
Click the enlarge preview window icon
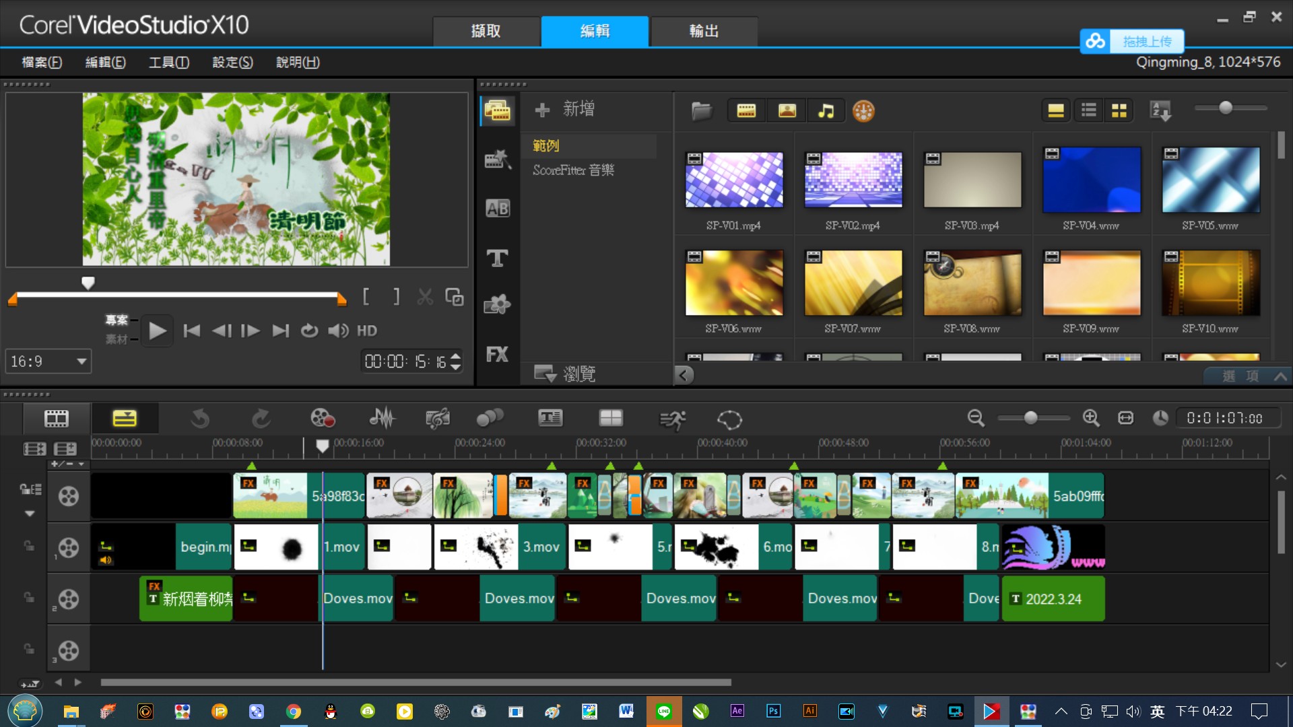coord(455,296)
